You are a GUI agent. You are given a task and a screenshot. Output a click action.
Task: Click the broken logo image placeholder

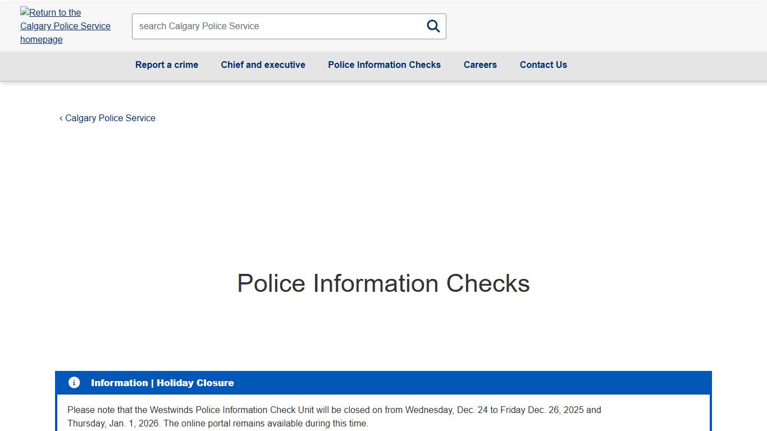(x=24, y=12)
